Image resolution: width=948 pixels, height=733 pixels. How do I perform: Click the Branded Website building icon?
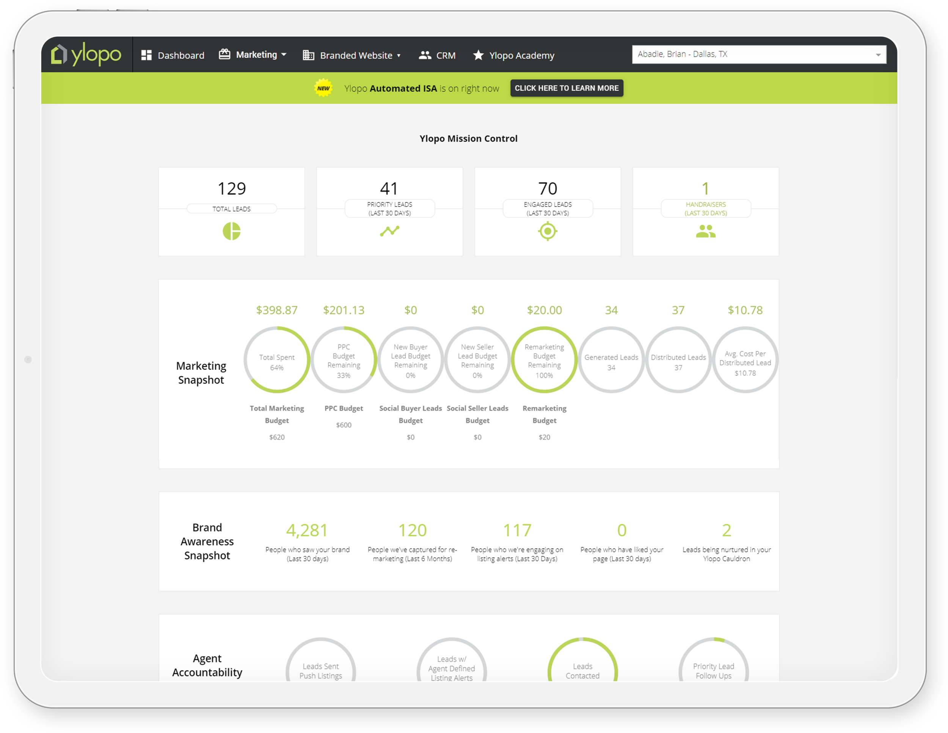click(308, 55)
